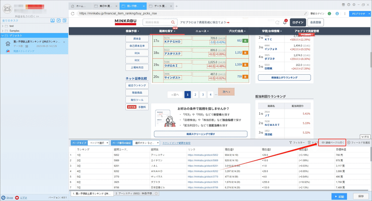
Task: Click the pencil edit URL icon
Action: [x=306, y=13]
